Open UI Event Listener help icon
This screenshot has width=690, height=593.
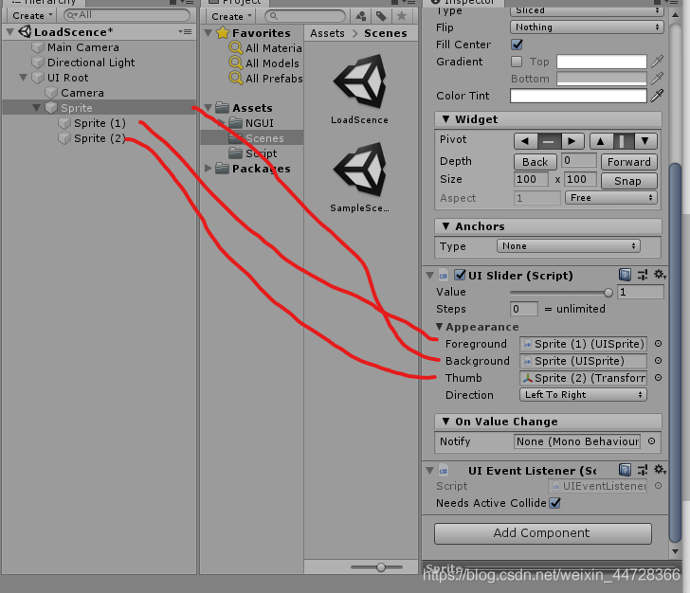tap(625, 470)
